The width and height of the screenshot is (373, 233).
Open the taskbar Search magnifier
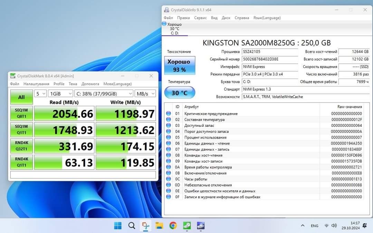pos(132,225)
